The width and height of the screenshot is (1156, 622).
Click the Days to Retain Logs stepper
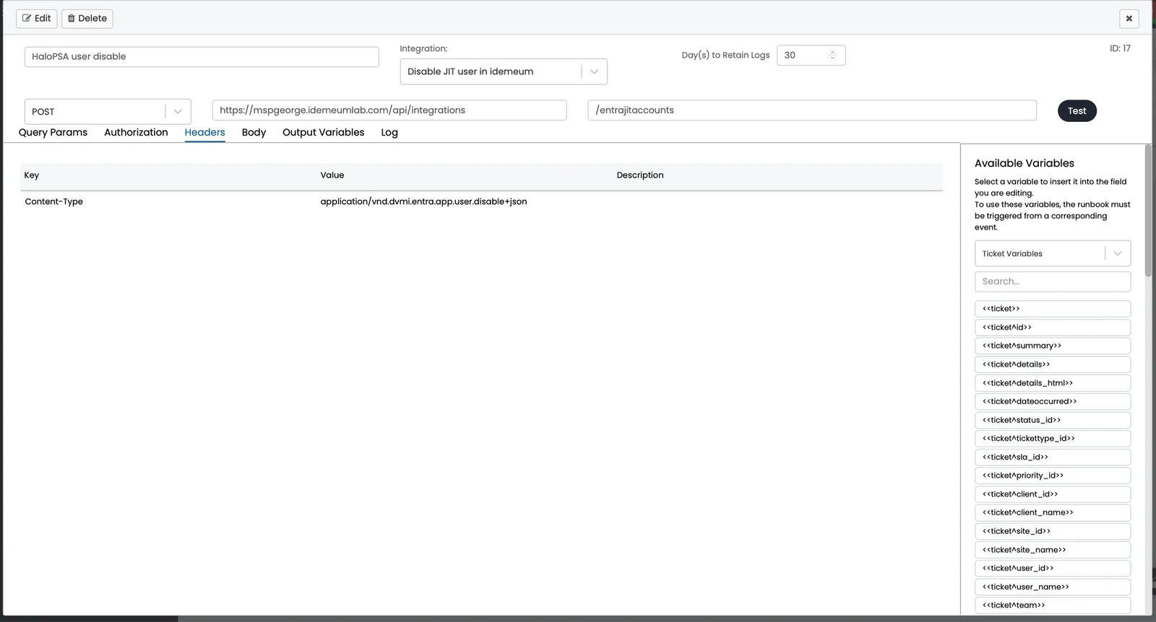point(832,55)
